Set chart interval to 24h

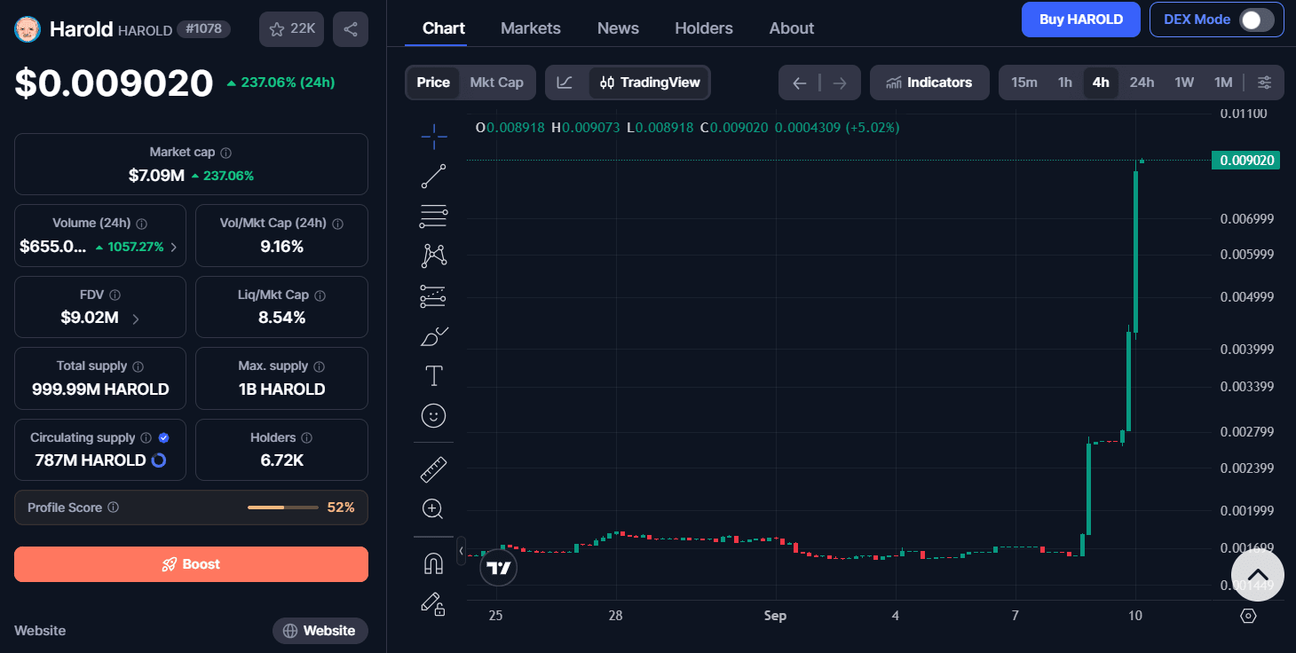[1142, 83]
